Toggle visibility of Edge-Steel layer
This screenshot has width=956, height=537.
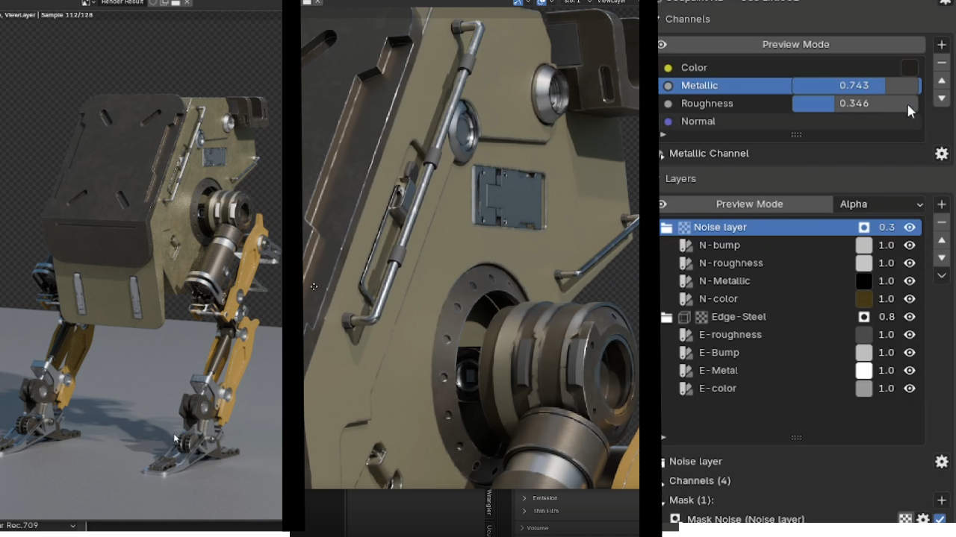tap(910, 317)
